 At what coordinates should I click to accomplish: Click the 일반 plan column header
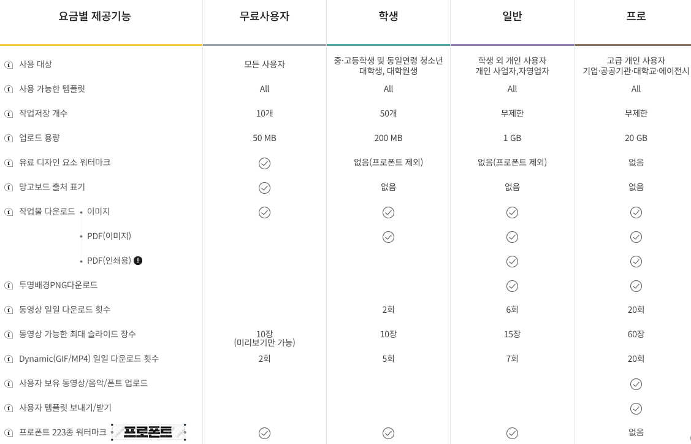512,17
